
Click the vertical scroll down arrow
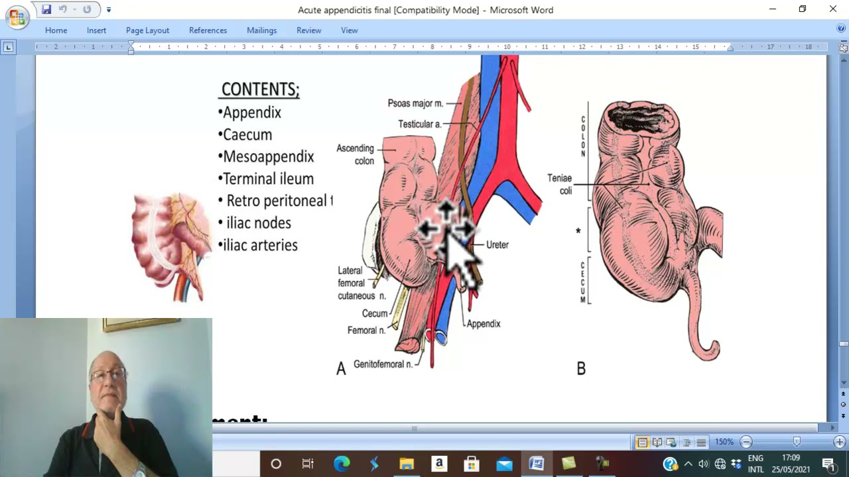click(x=844, y=384)
